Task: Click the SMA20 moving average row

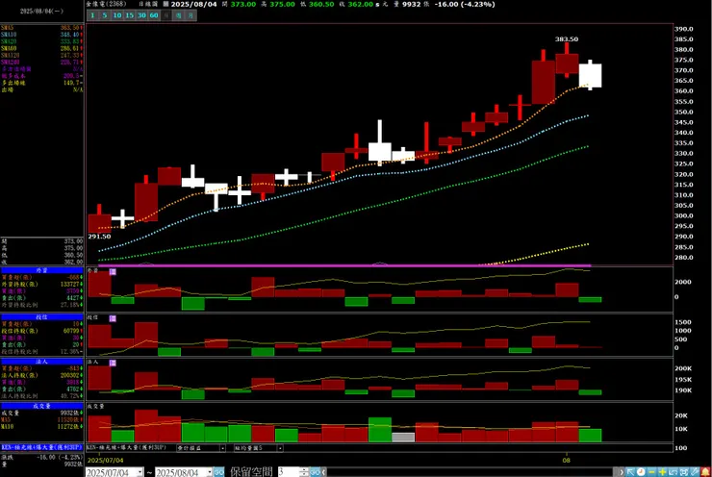Action: (x=41, y=41)
